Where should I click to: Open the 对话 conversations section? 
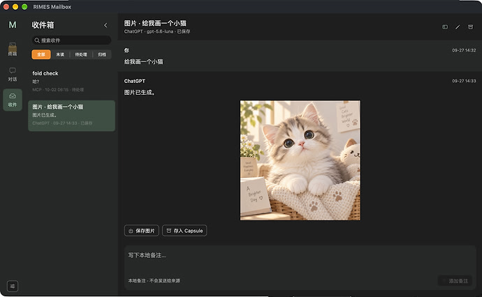coord(13,75)
